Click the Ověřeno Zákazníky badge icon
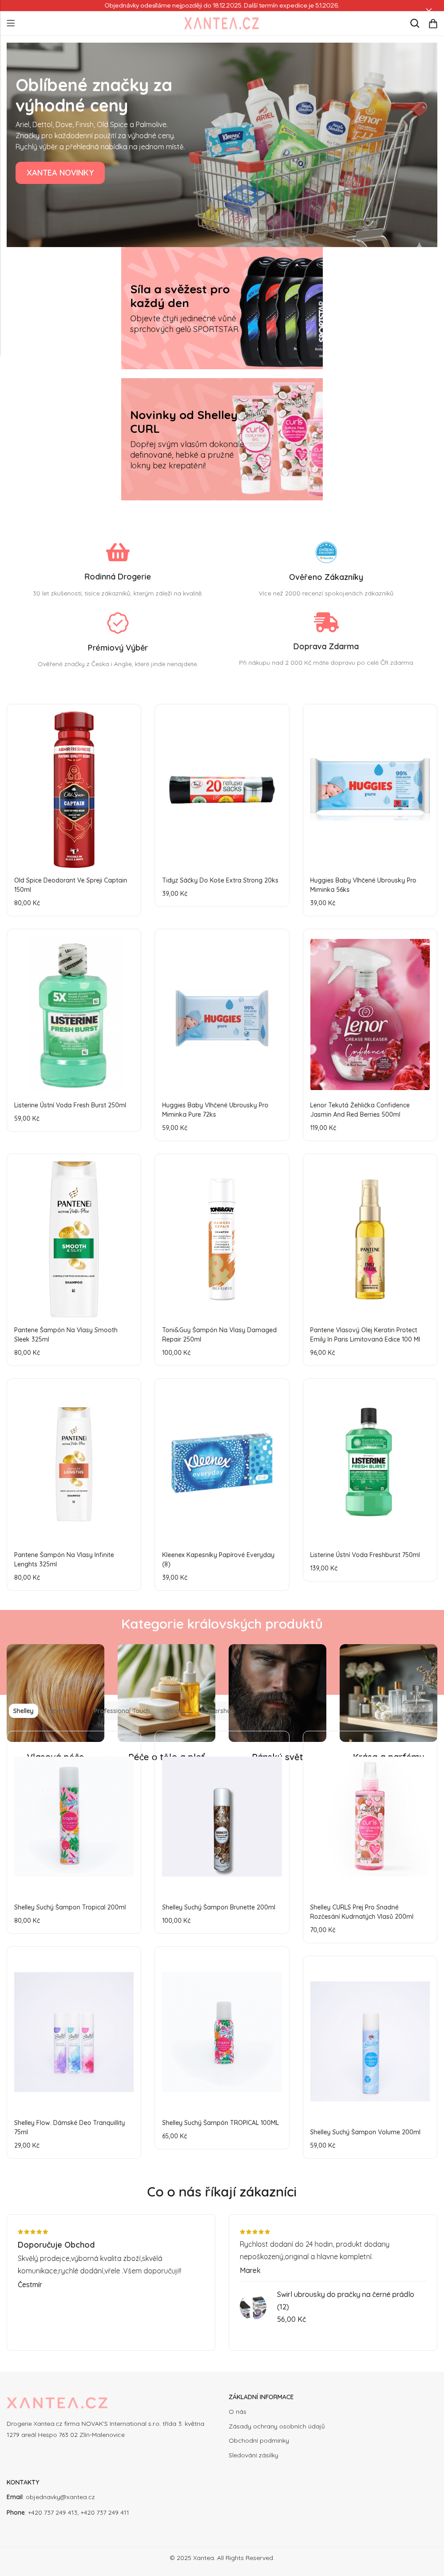Viewport: 444px width, 2576px height. tap(326, 552)
